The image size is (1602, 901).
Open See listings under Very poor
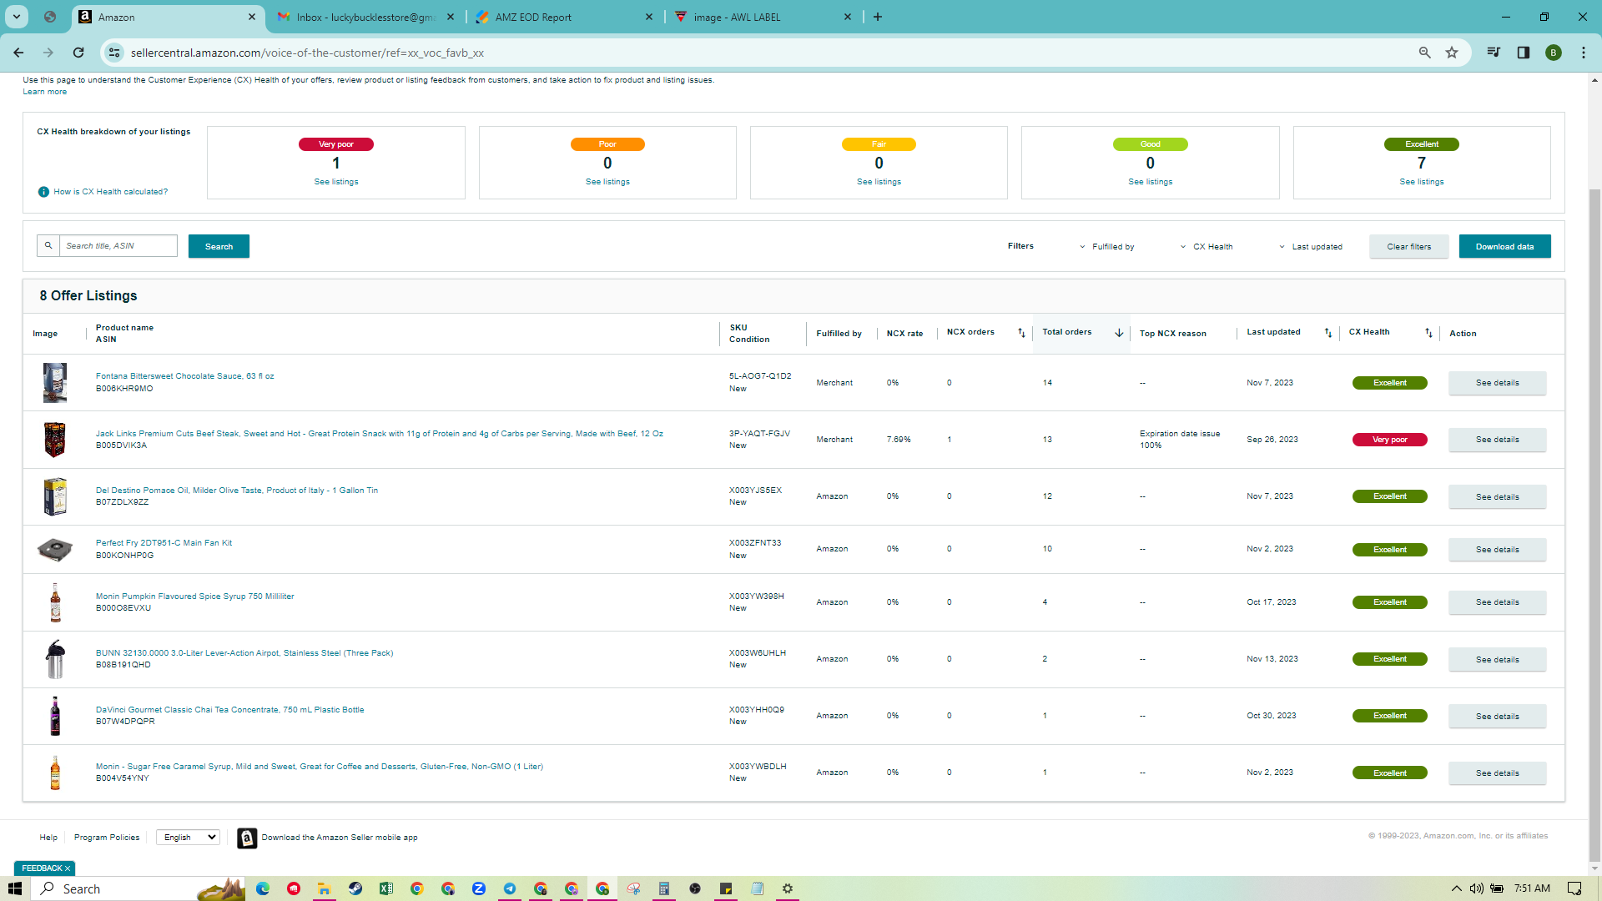pos(336,182)
